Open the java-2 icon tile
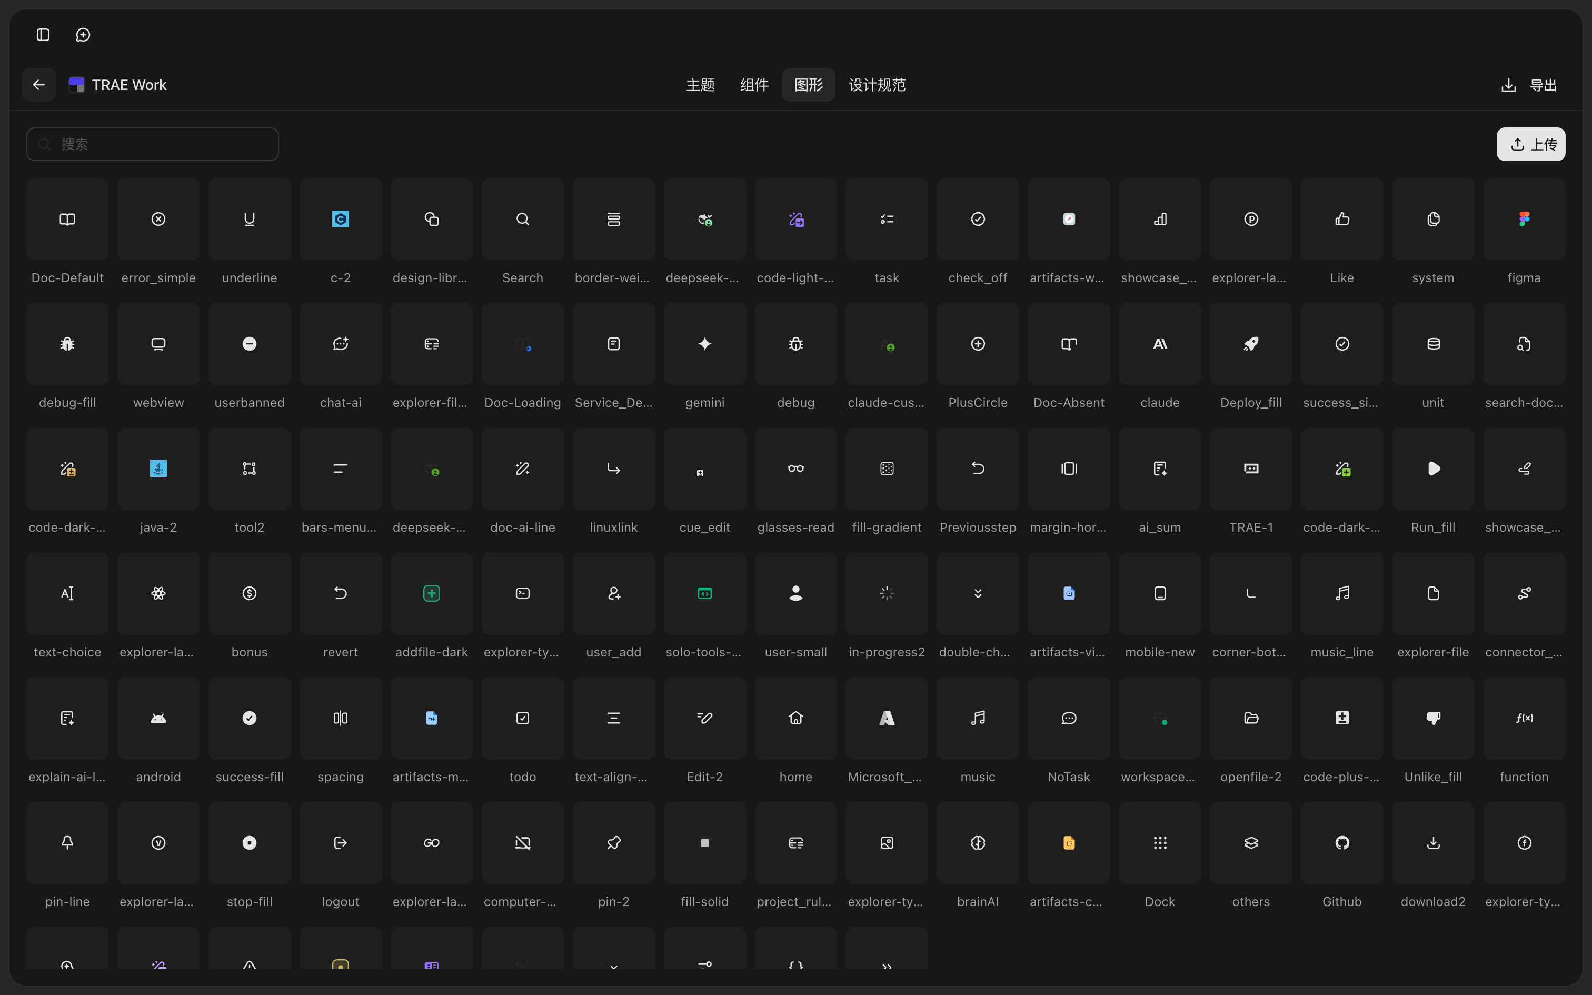 pos(158,469)
